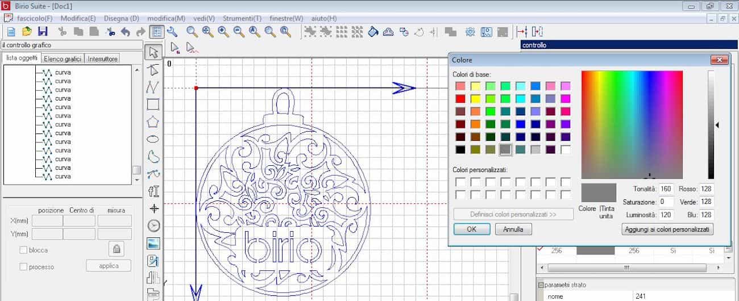
Task: Collapse the parametri strato section
Action: click(x=540, y=285)
